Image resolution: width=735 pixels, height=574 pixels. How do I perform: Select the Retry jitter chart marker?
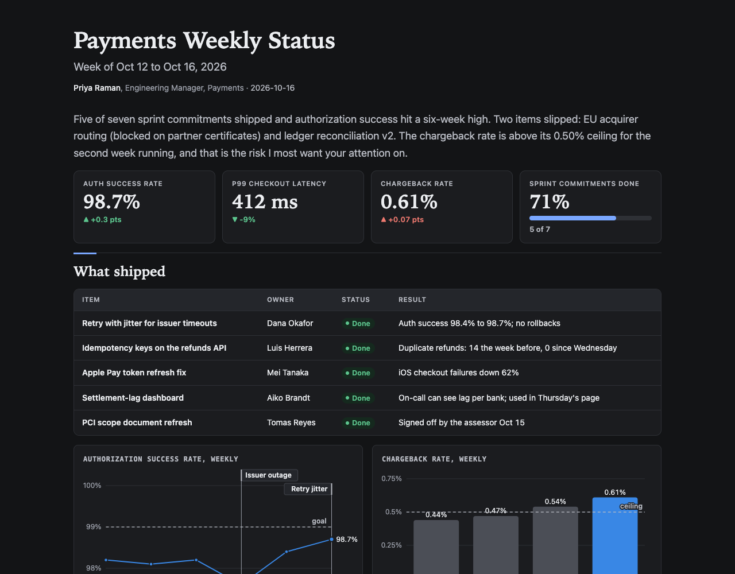pyautogui.click(x=308, y=489)
